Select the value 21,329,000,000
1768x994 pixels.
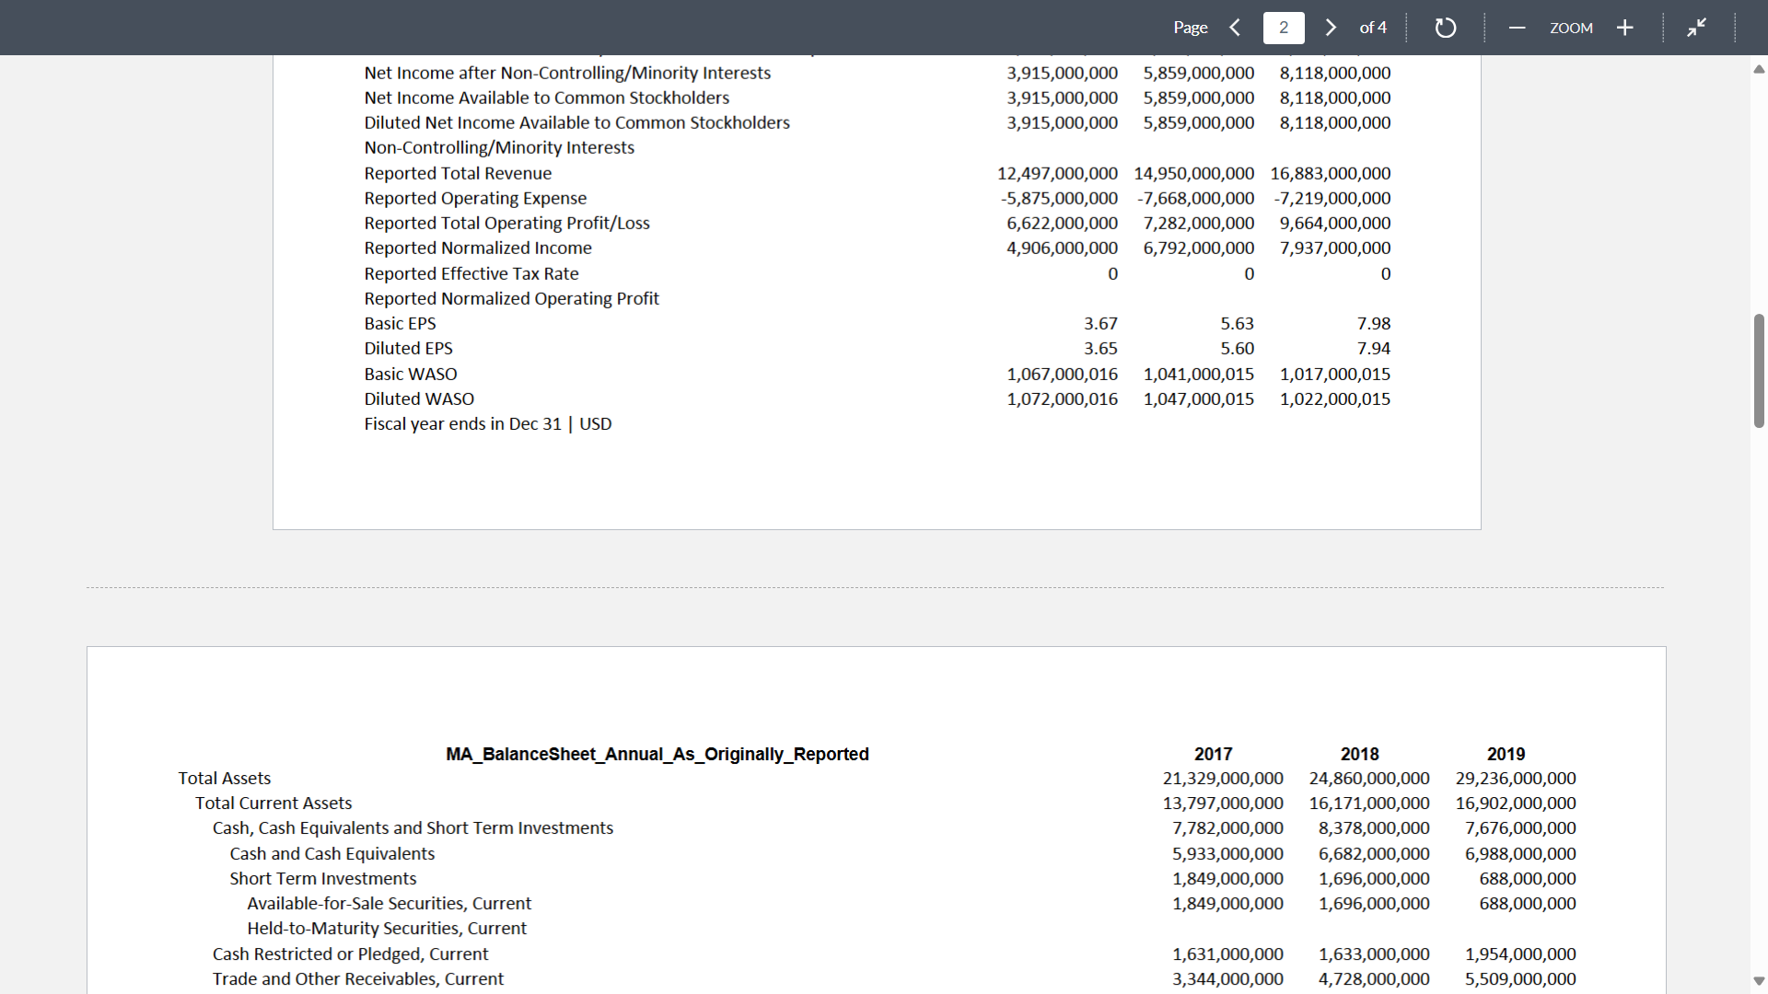1223,778
